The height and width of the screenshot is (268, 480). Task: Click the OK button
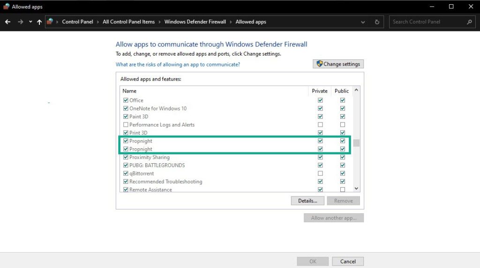(313, 261)
